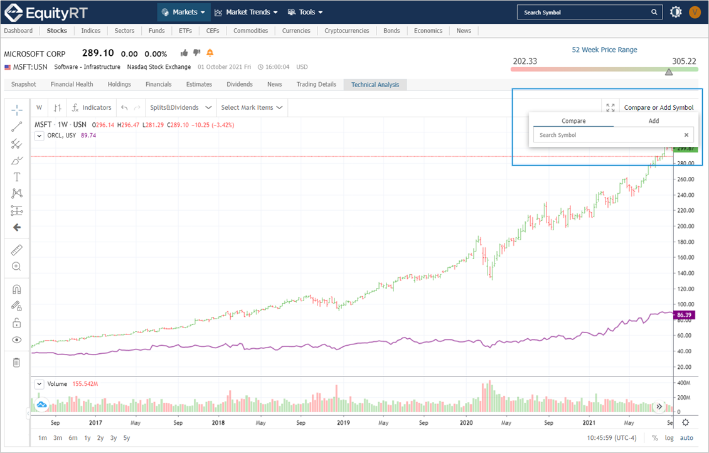709x453 pixels.
Task: Redo the last chart action
Action: (x=137, y=107)
